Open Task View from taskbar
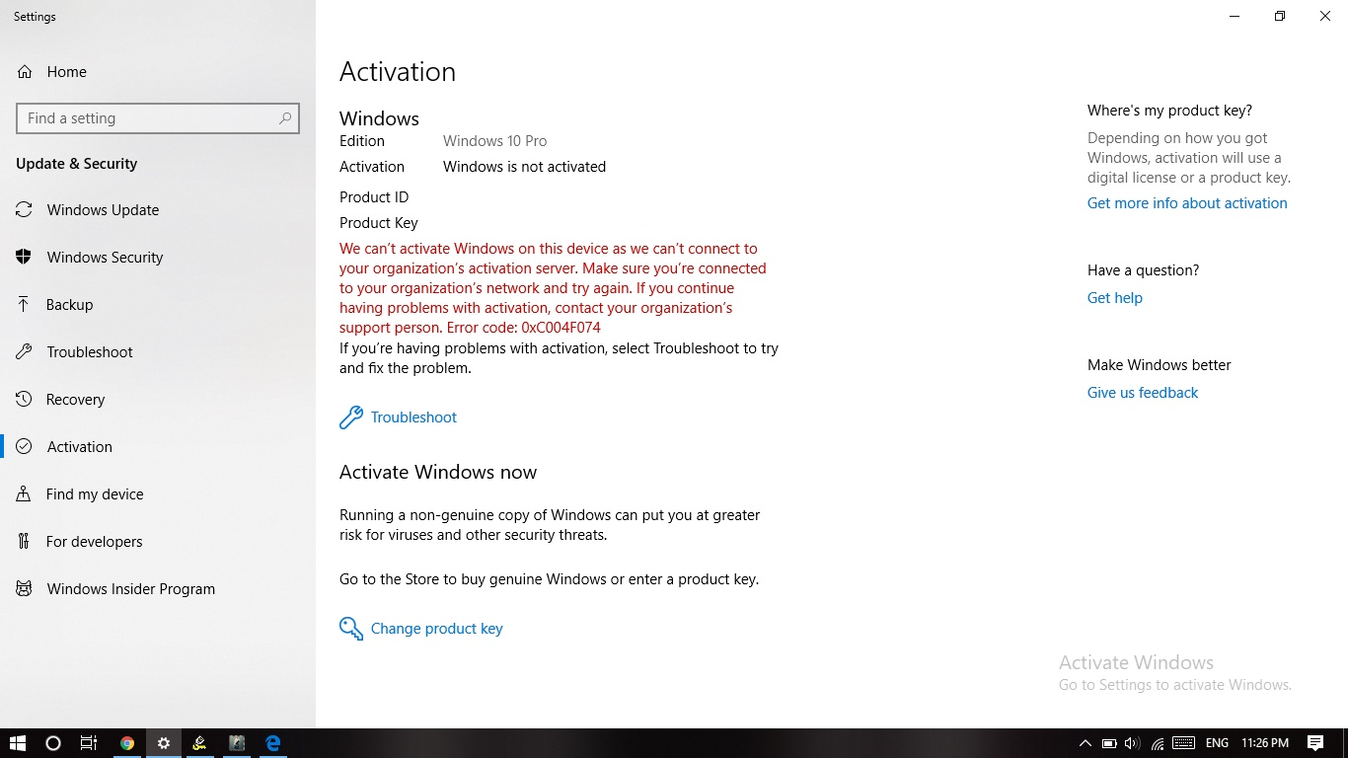Screen dimensions: 1348x758 point(89,743)
